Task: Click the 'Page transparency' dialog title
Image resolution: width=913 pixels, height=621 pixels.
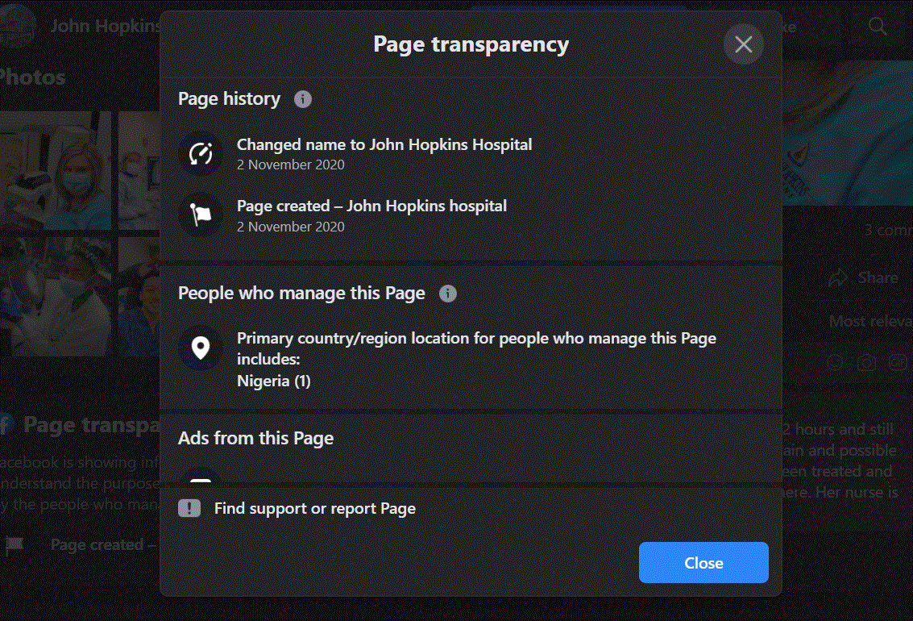Action: [x=471, y=44]
